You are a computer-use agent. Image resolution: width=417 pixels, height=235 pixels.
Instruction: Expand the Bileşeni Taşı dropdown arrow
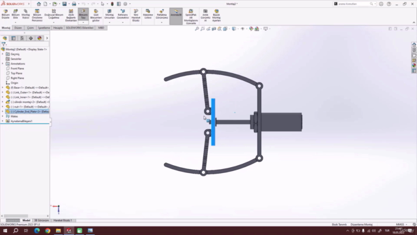point(83,23)
